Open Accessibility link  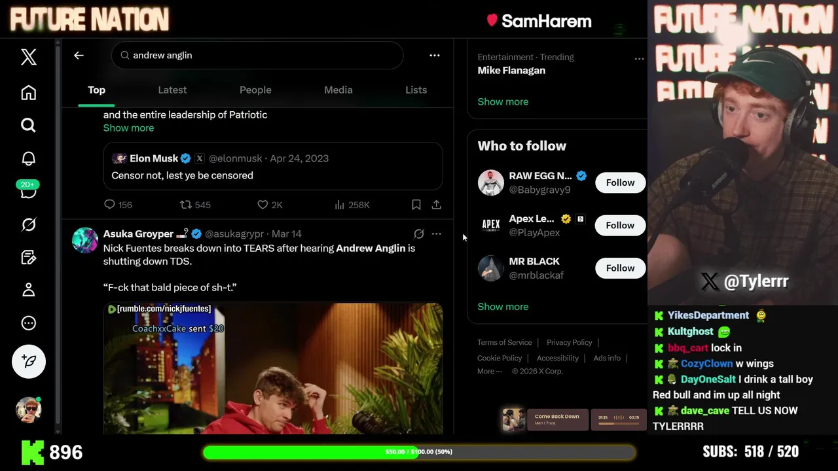(558, 358)
